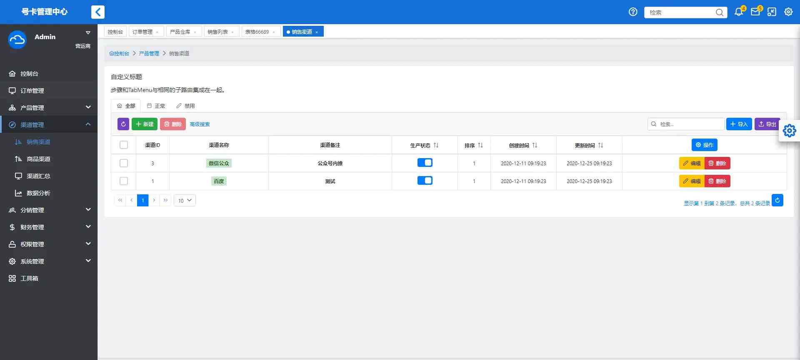800x360 pixels.
Task: Switch to the 订单管理 tab
Action: [142, 32]
